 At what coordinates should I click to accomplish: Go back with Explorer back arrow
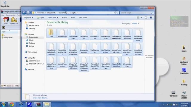24,13
